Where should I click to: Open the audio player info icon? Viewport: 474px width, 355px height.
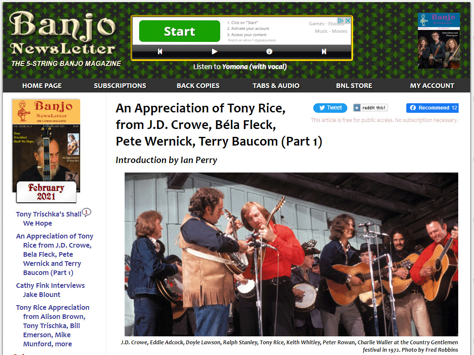coord(269,51)
